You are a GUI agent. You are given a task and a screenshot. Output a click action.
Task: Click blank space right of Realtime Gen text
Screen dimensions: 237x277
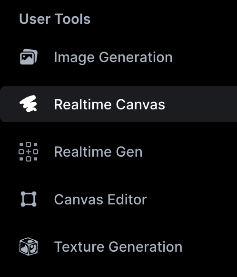tap(189, 152)
